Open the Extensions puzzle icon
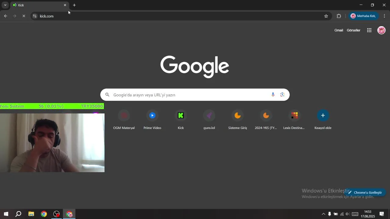Viewport: 390px width, 219px height. [x=339, y=16]
